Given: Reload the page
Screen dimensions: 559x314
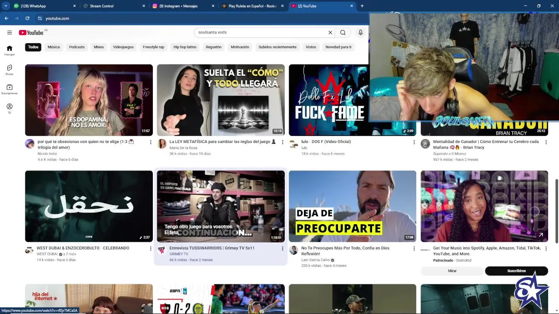Looking at the screenshot, I should tap(27, 18).
